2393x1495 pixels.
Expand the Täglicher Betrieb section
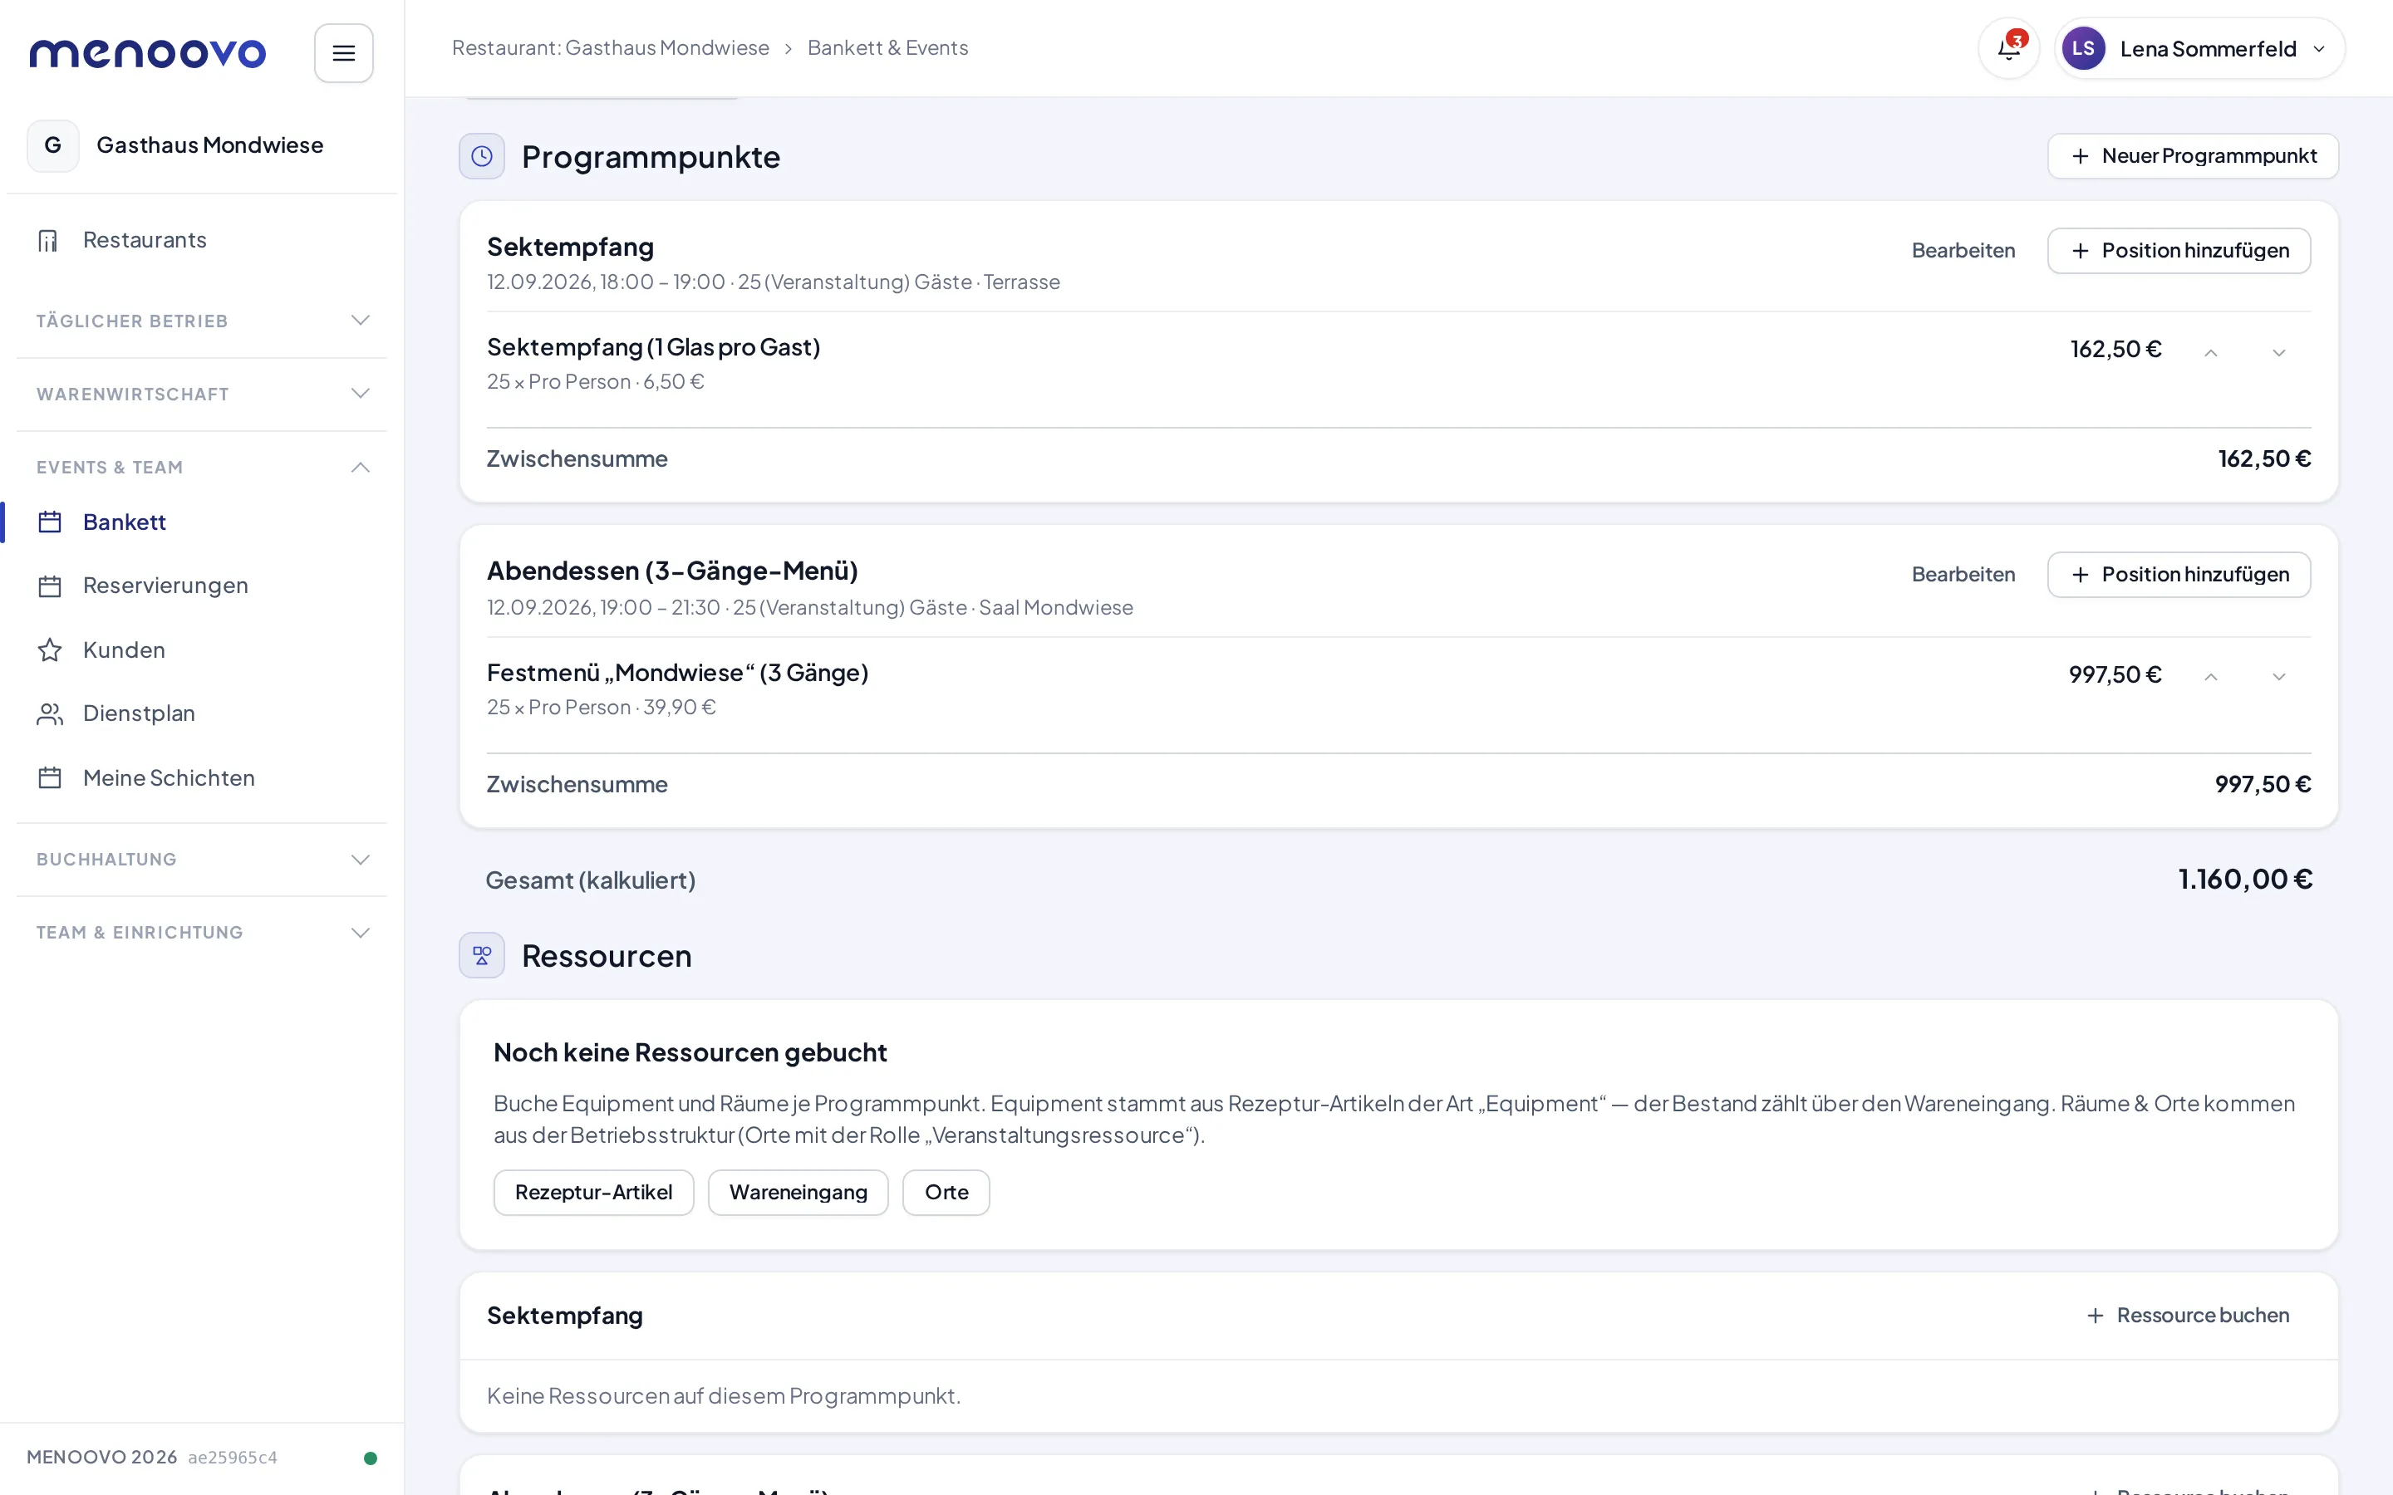[x=202, y=321]
